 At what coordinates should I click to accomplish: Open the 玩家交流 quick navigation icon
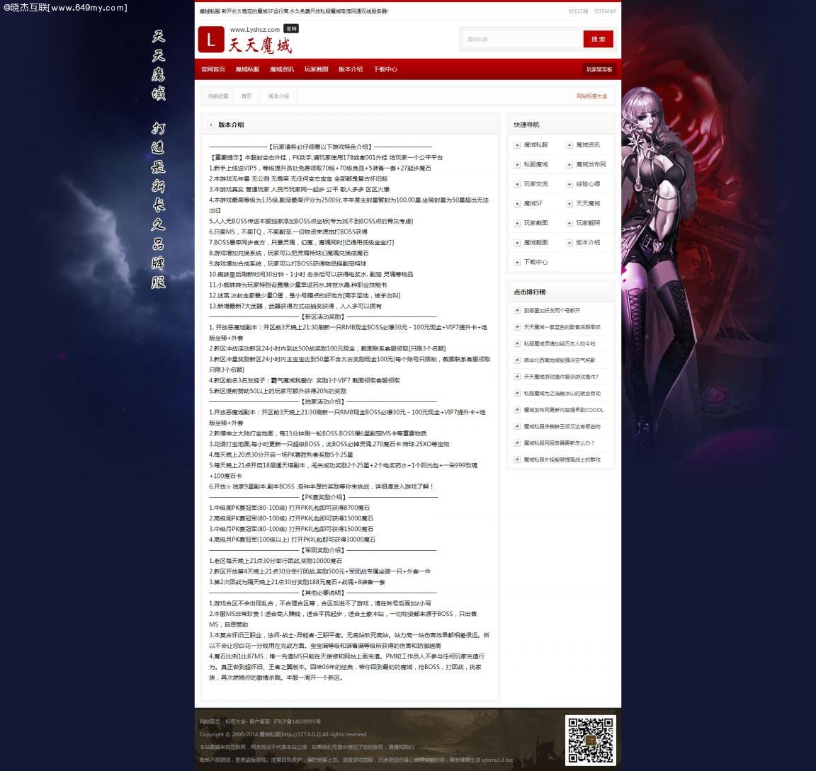coord(517,184)
